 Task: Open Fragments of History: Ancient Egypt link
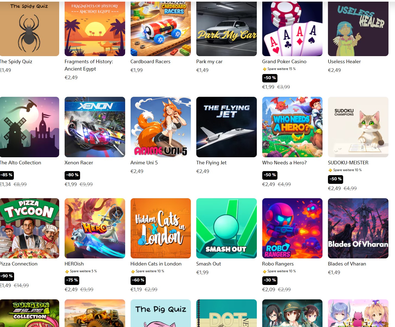tap(89, 65)
